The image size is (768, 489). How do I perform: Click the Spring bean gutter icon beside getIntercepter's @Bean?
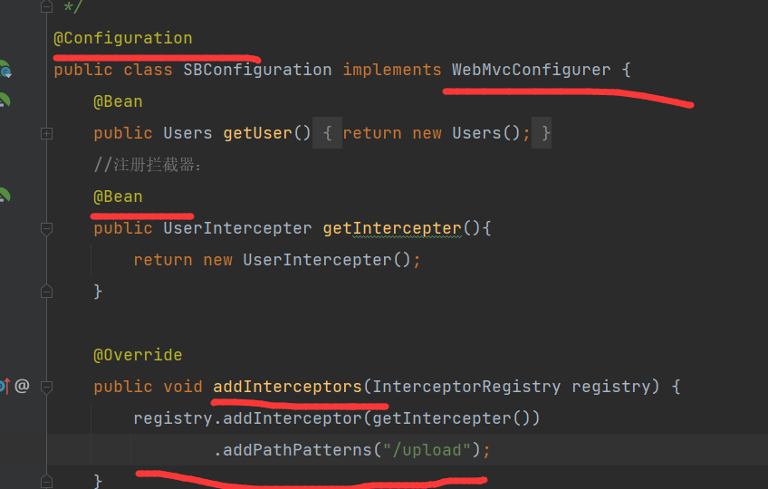pyautogui.click(x=5, y=196)
